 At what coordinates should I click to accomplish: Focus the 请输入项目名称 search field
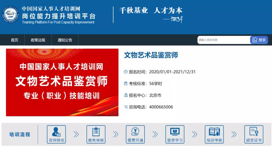point(224,40)
